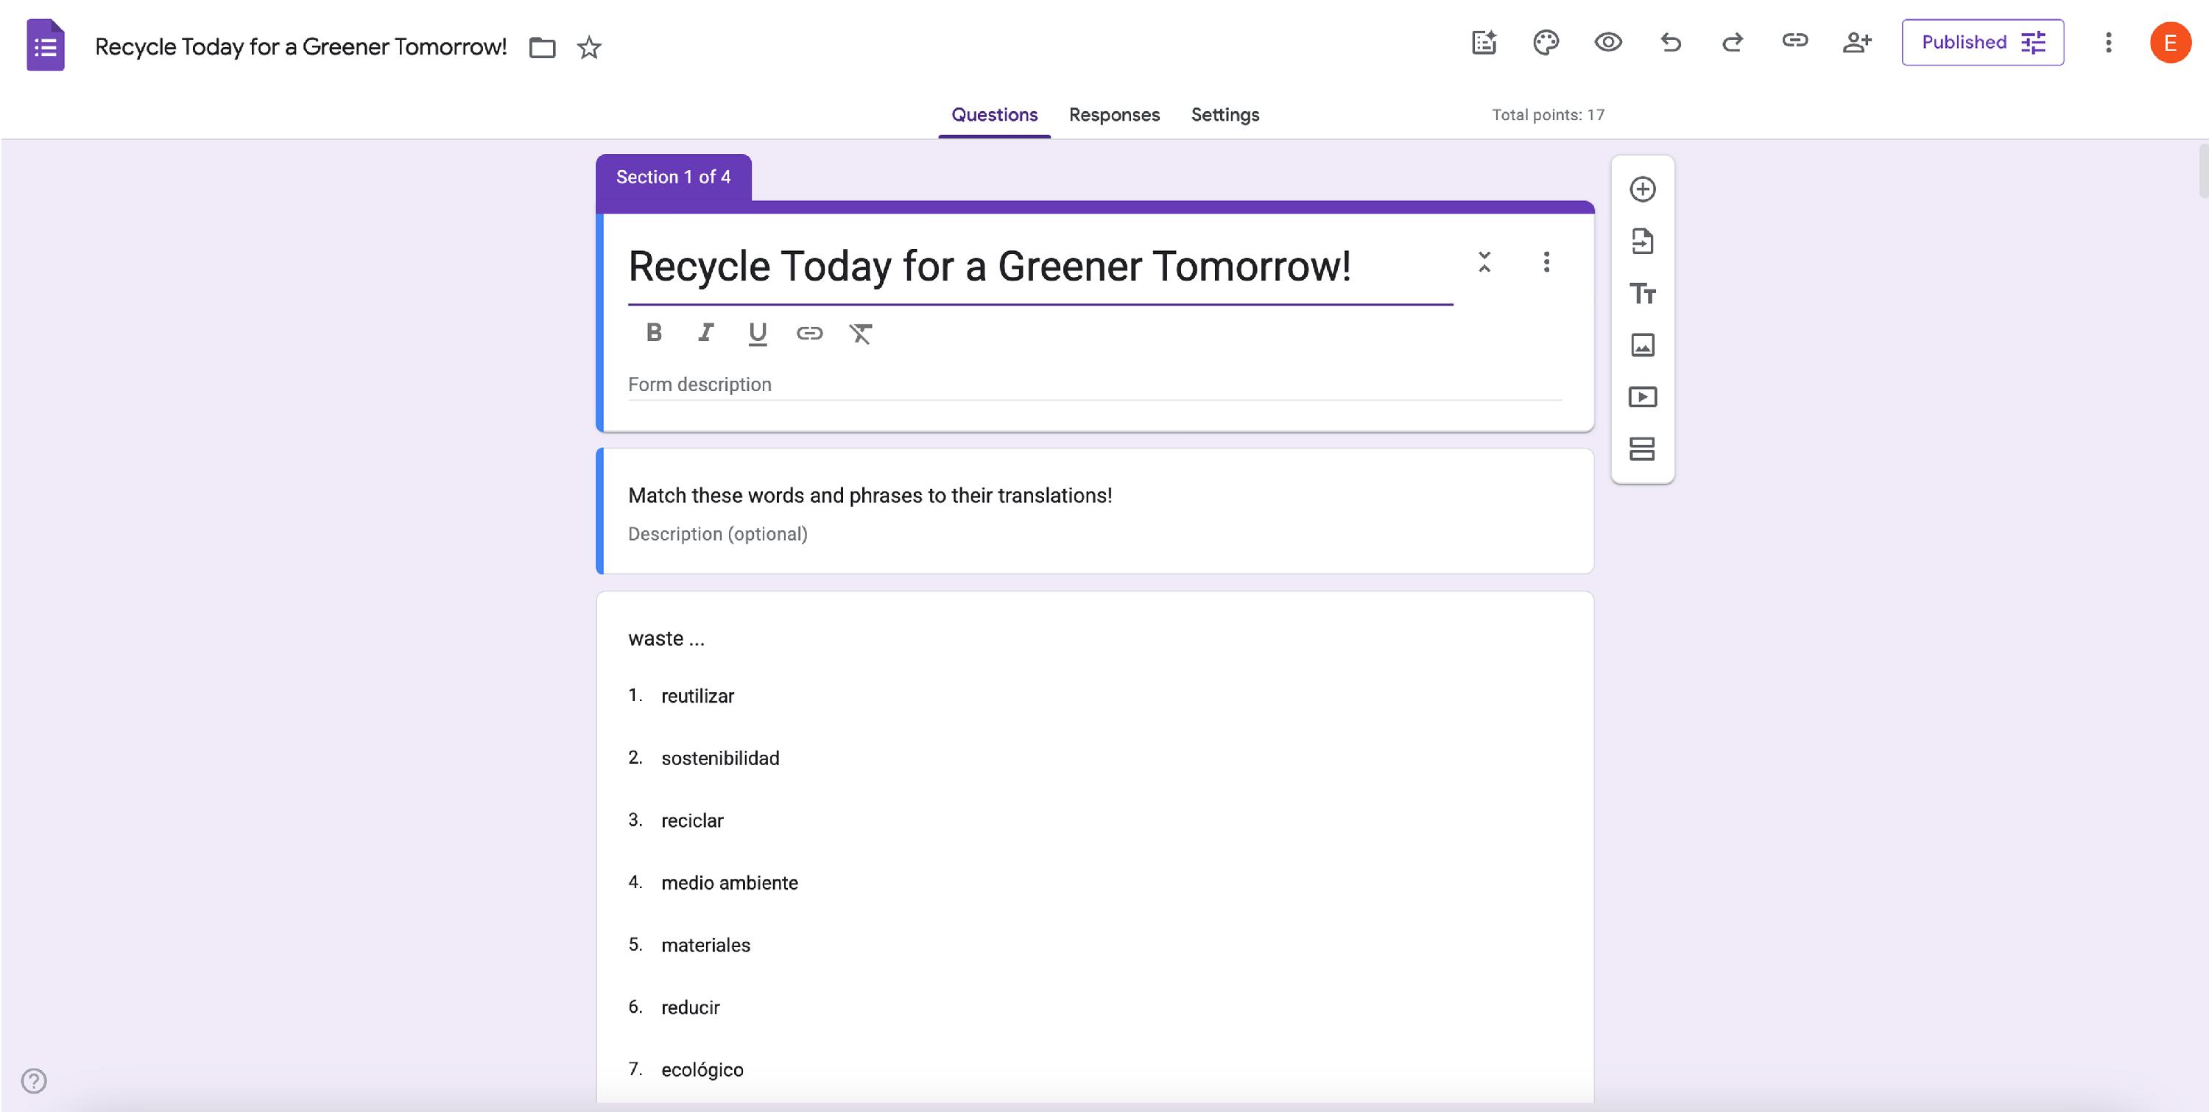Click the page vertical scrollbar
Image resolution: width=2209 pixels, height=1112 pixels.
point(2203,172)
